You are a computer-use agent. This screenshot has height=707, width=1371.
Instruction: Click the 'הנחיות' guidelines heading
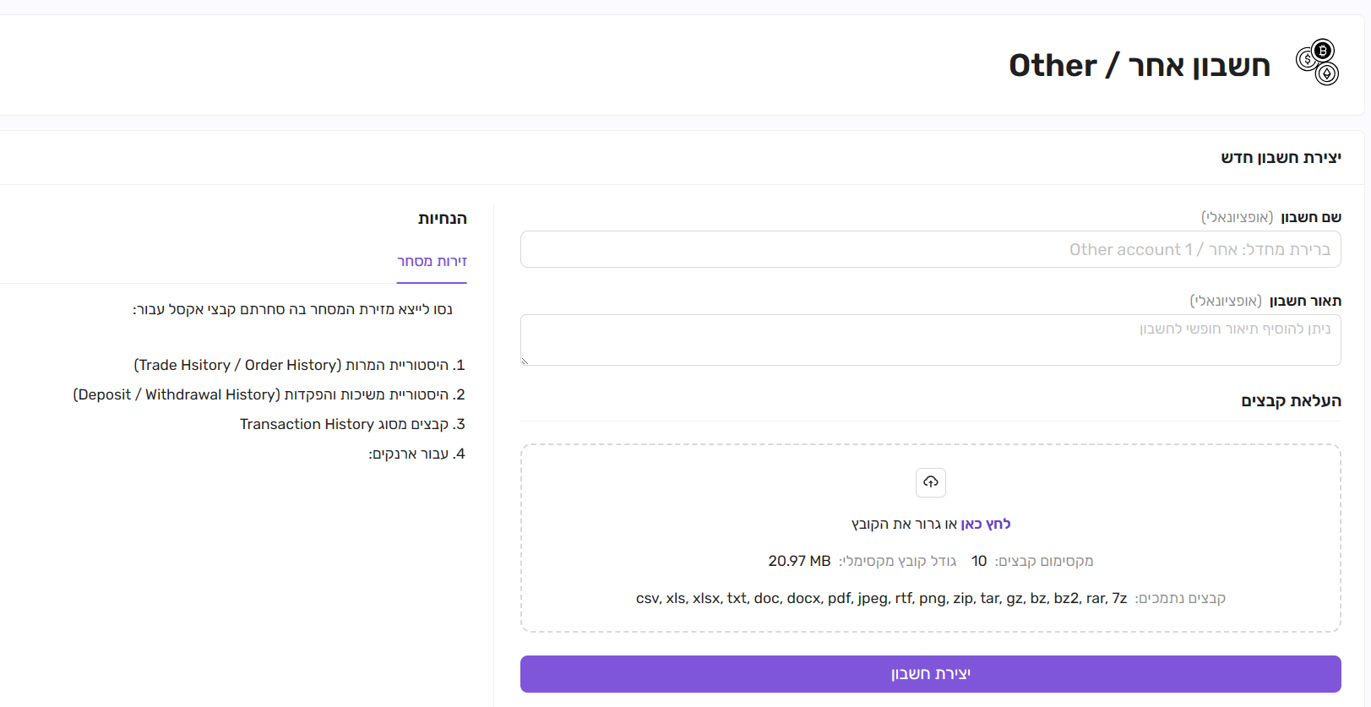click(443, 219)
